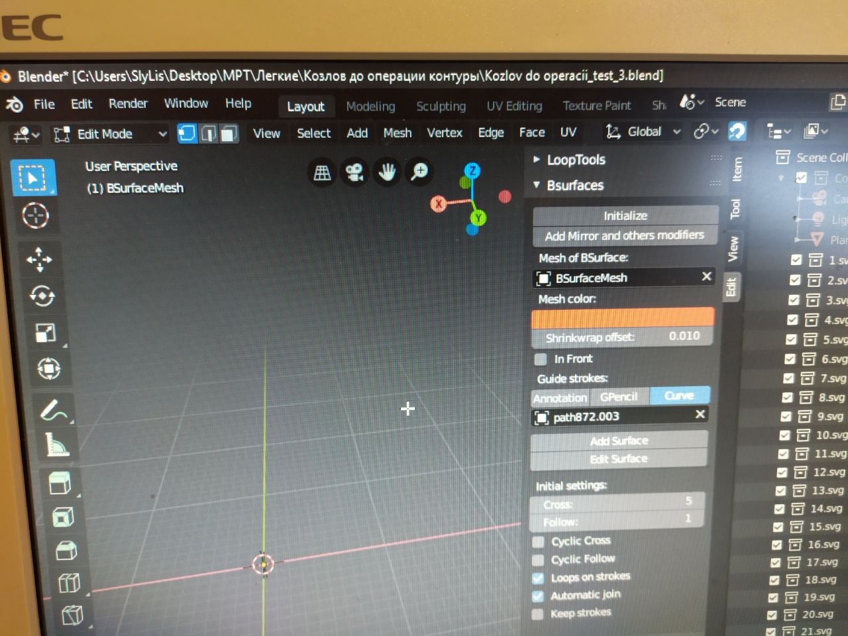Screen dimensions: 848x636
Task: Enable the Keep strokes checkbox
Action: pos(537,614)
